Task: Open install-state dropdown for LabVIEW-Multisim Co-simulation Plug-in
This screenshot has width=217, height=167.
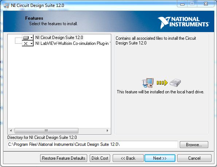Action: (x=28, y=43)
